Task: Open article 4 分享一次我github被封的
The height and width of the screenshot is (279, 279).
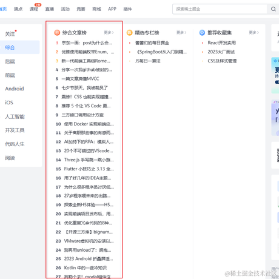Action: pos(87,70)
